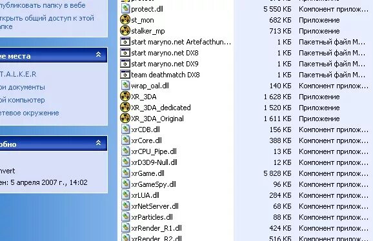
Task: Open 'етевое окружение' network places link
Action: coord(30,113)
